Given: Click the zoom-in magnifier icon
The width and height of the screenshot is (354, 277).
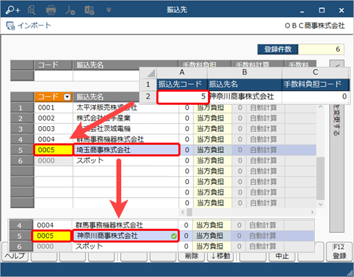Looking at the screenshot, I should pyautogui.click(x=12, y=10).
